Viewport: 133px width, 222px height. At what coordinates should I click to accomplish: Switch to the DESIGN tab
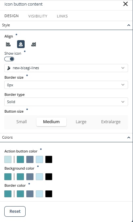tap(11, 16)
